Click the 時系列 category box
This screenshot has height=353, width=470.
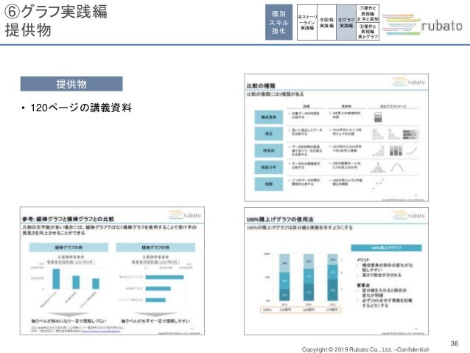pyautogui.click(x=269, y=150)
